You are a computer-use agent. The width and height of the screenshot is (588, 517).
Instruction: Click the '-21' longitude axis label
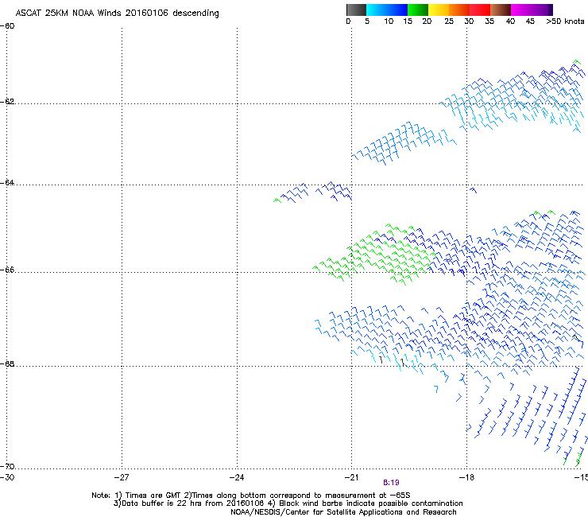pyautogui.click(x=351, y=477)
